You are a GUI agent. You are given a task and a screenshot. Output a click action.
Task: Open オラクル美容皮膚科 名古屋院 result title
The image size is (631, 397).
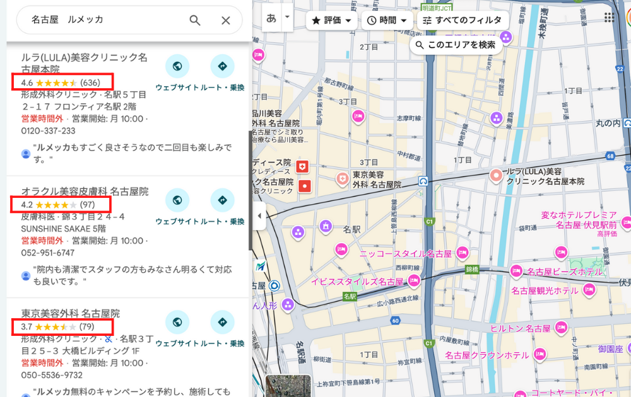pyautogui.click(x=85, y=192)
